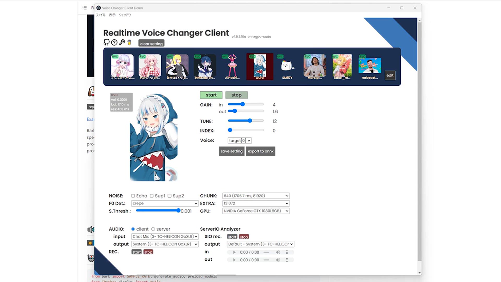Choose the pink-haired あみたろ model
The image size is (501, 282).
click(150, 67)
